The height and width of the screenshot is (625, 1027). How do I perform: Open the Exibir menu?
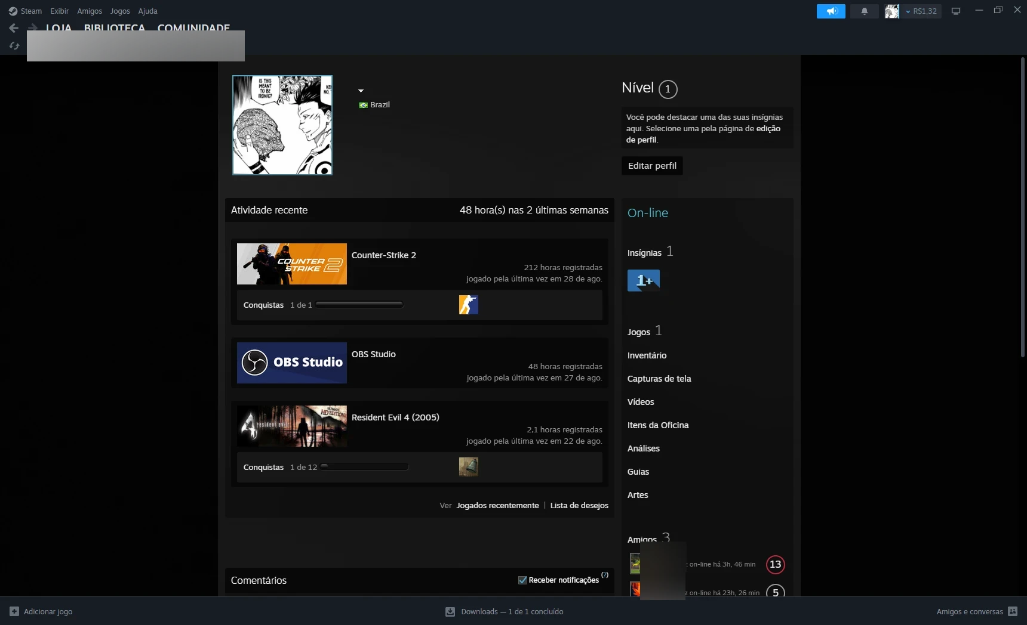59,11
